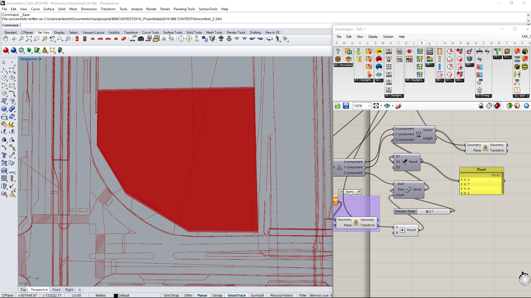Click the Record History button
Screen dimensions: 531x298
(282, 295)
